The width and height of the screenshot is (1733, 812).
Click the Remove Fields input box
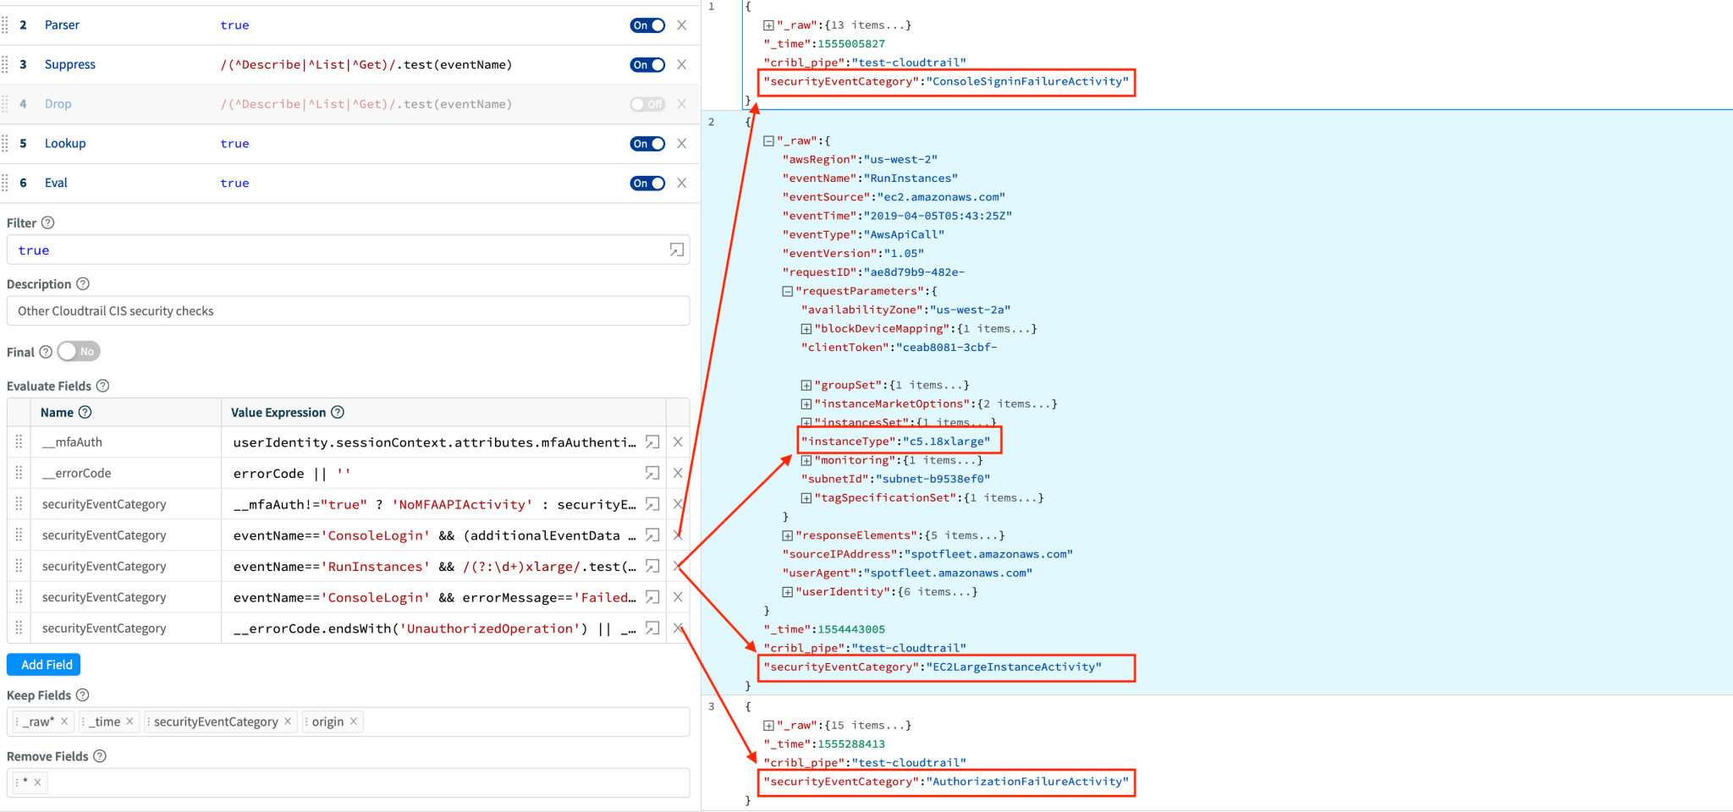[364, 782]
